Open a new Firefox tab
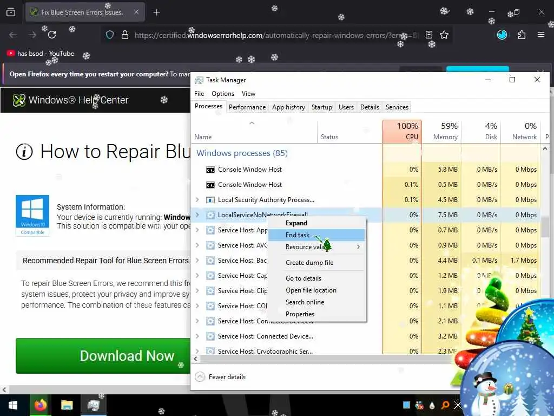This screenshot has width=554, height=416. 156,12
